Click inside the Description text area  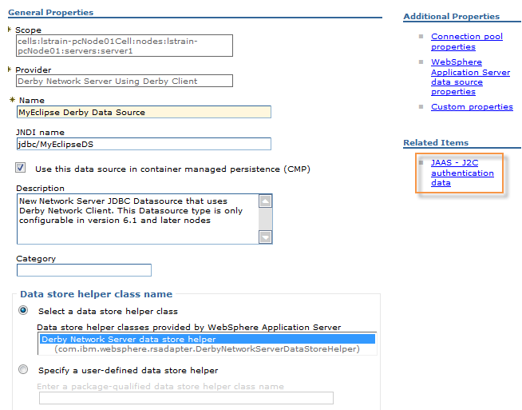tap(137, 218)
